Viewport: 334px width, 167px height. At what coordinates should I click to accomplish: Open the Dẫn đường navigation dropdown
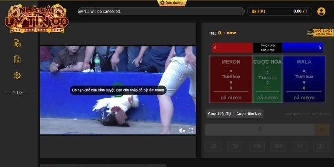point(172,3)
